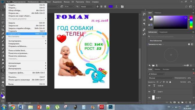Viewport: 195px width, 110px height.
Task: Choose Сохранить как from File menu
Action: [26, 34]
